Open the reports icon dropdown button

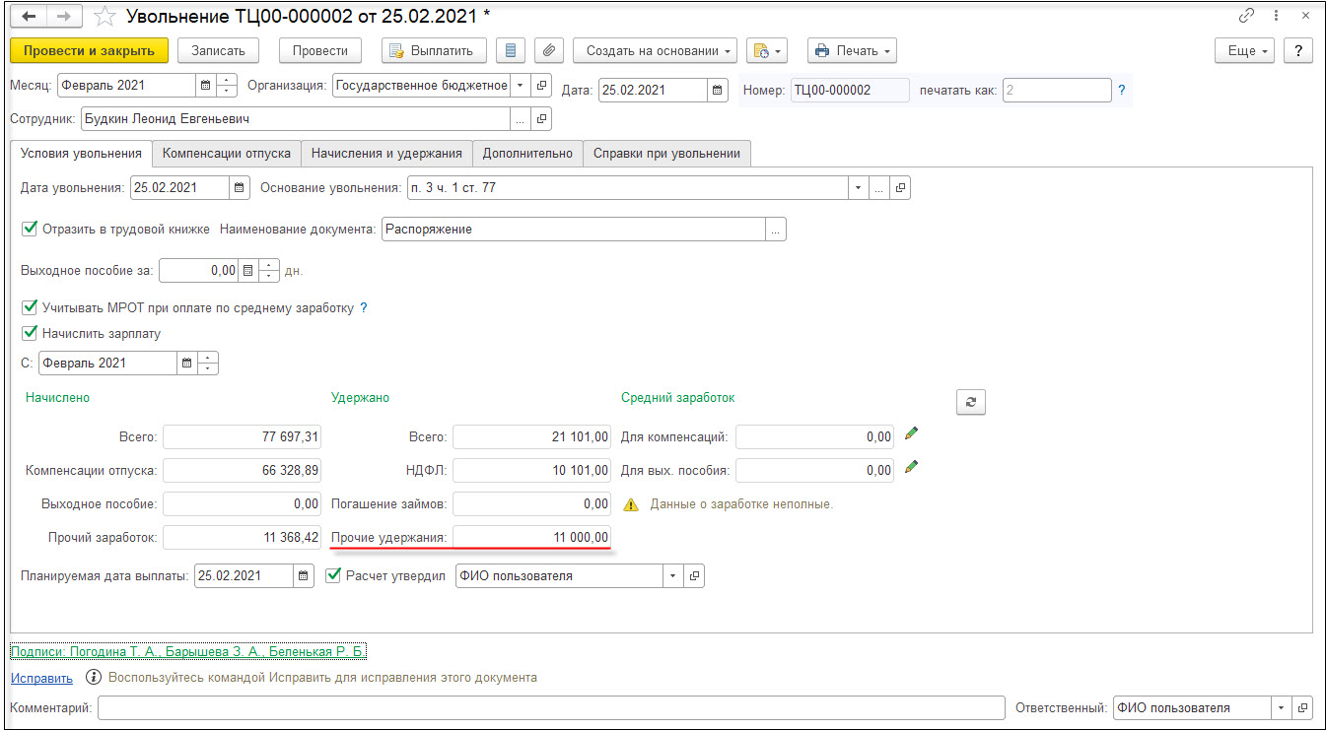tap(767, 50)
